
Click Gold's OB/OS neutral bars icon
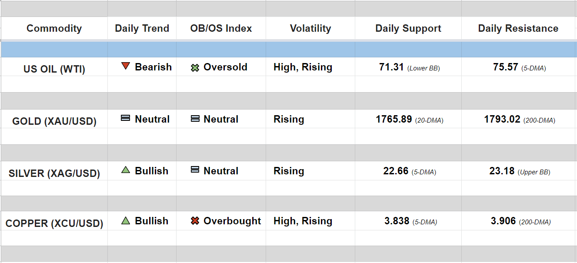point(195,119)
